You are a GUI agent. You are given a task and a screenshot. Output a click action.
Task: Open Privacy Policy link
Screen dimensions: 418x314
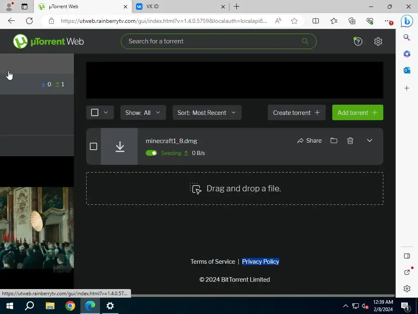[x=260, y=261]
